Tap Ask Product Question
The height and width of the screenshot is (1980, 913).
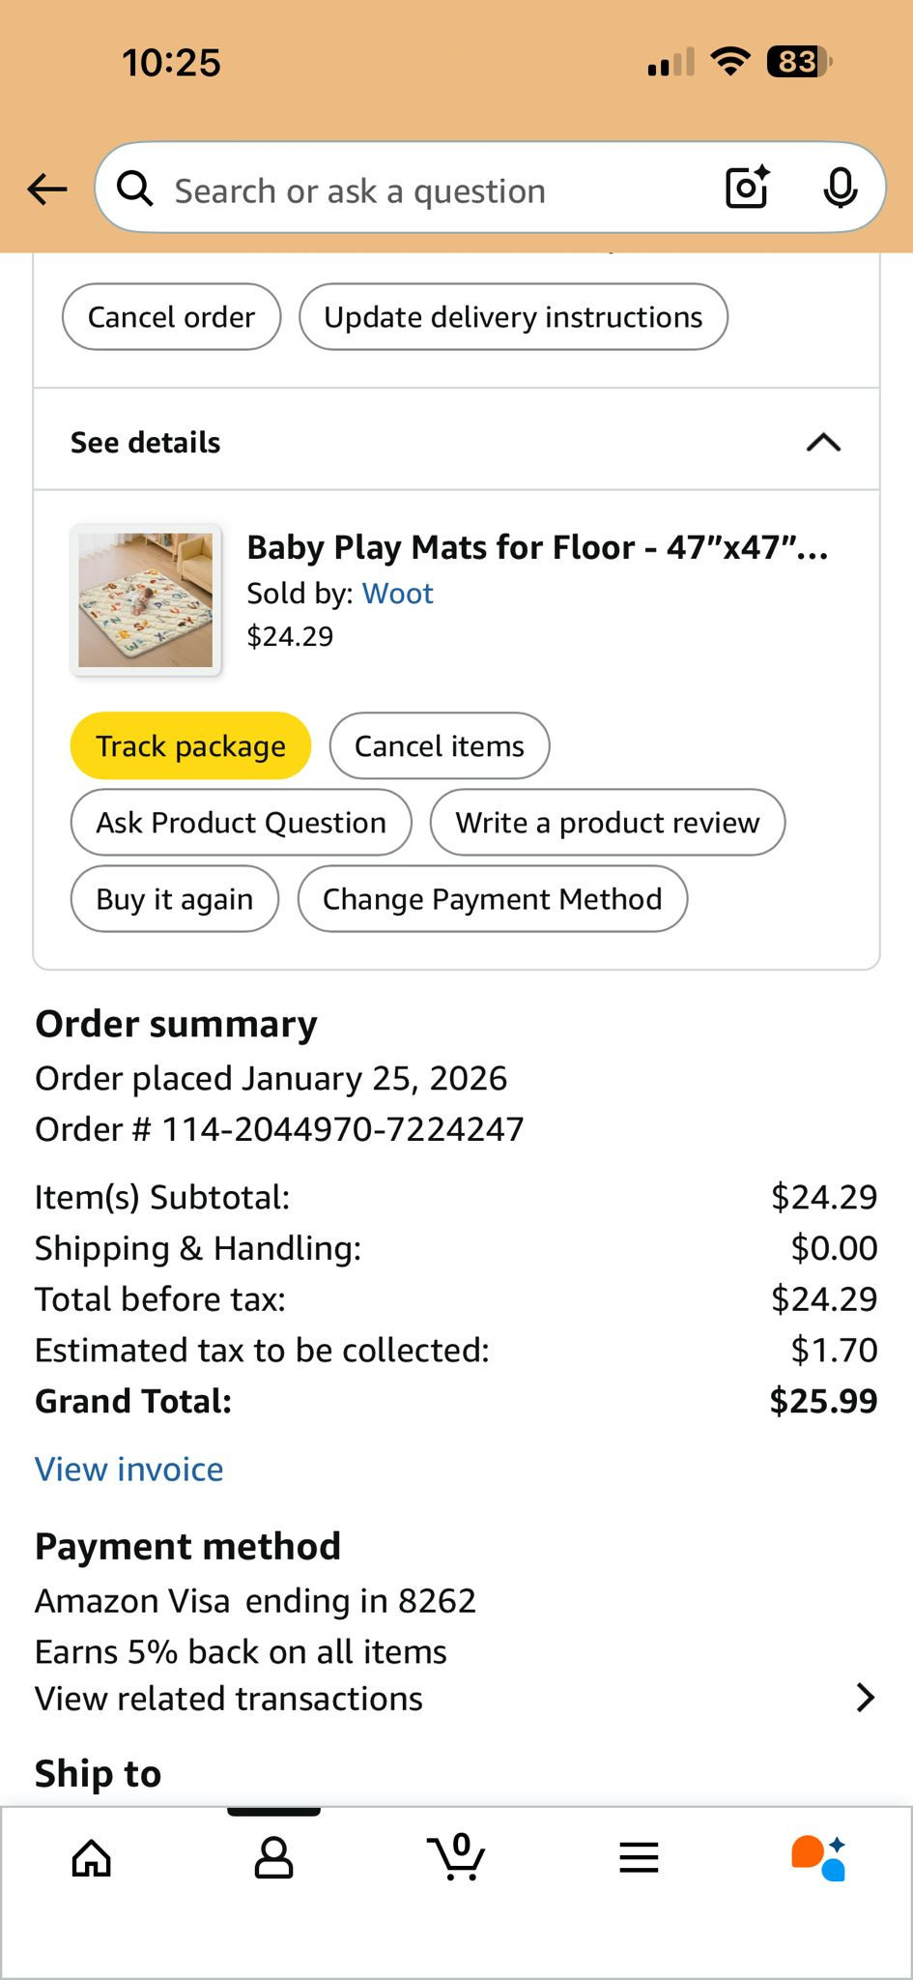click(x=242, y=823)
